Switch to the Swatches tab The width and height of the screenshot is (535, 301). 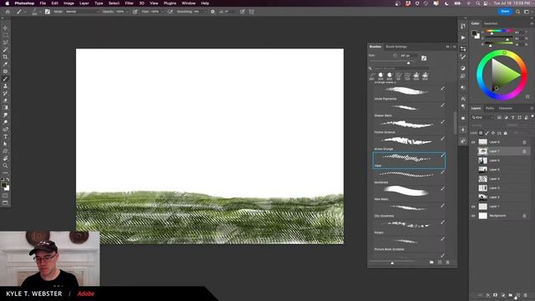(x=491, y=23)
